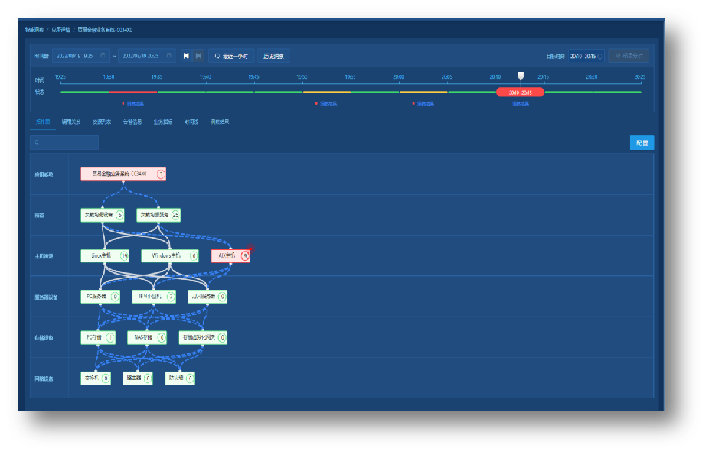
Task: Click the search icon in the topology search box
Action: 36,143
